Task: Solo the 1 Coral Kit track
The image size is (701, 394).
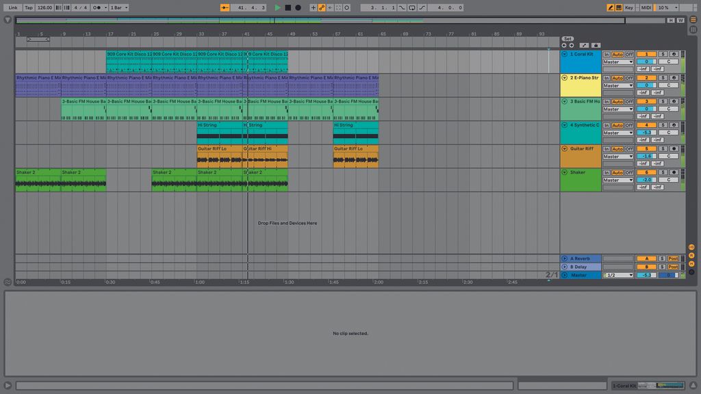Action: (664, 55)
